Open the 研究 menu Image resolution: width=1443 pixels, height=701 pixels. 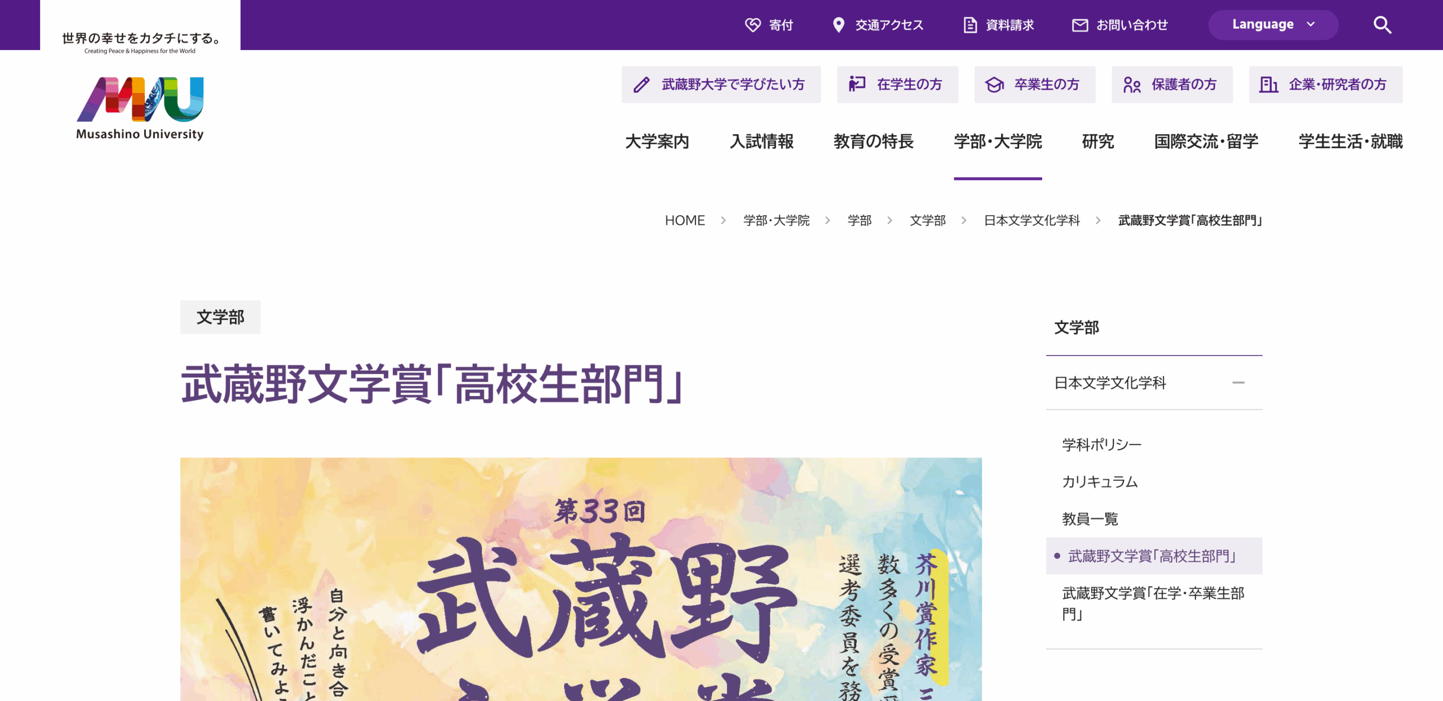click(x=1098, y=141)
